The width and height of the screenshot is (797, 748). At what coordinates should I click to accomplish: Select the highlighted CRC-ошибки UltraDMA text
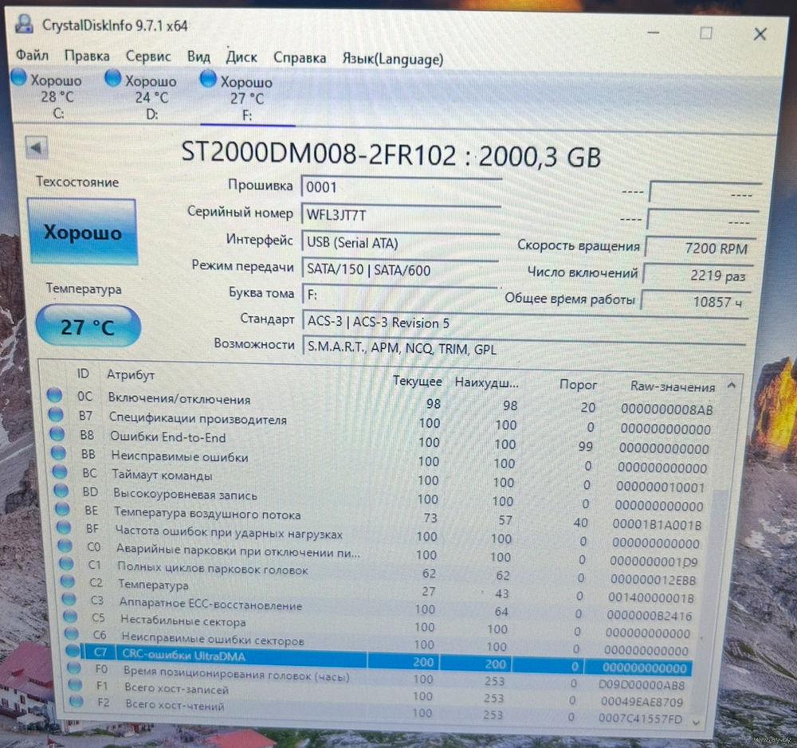click(183, 656)
